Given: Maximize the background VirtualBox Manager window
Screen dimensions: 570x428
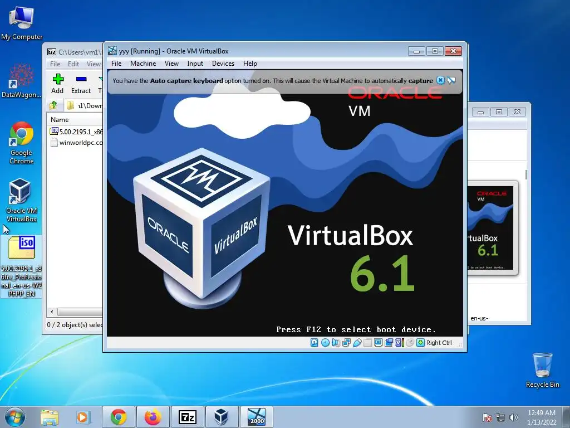Looking at the screenshot, I should point(499,112).
